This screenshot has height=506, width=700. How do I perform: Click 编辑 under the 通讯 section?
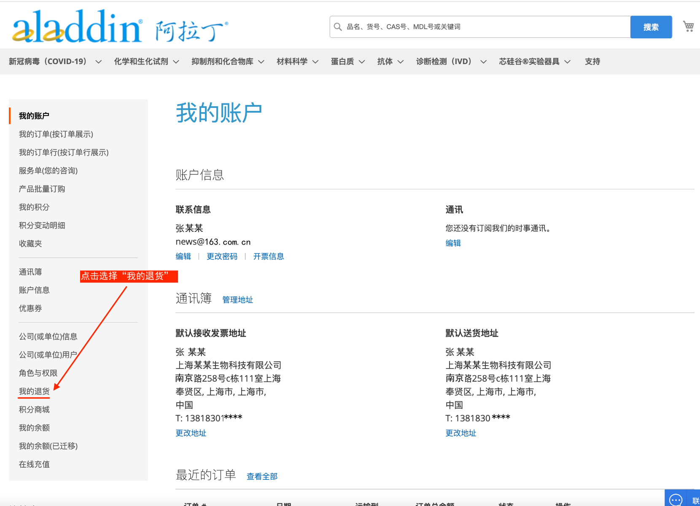pyautogui.click(x=453, y=243)
